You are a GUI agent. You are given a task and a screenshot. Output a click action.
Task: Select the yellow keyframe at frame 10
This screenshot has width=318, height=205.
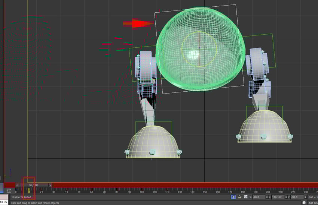pos(29,191)
